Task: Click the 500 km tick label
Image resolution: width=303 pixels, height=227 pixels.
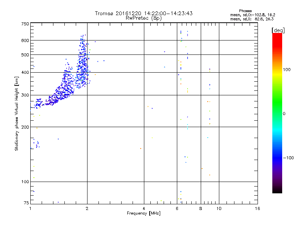Action: pyautogui.click(x=25, y=54)
